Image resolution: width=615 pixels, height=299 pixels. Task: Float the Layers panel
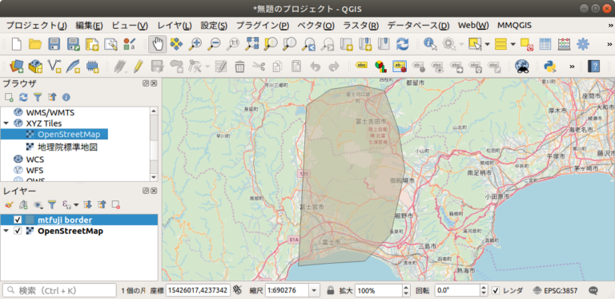coord(146,191)
